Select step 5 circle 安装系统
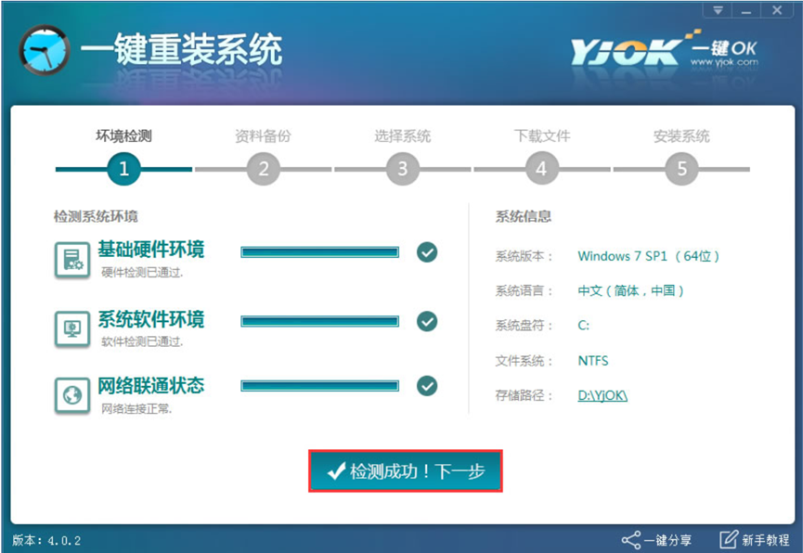 point(681,169)
